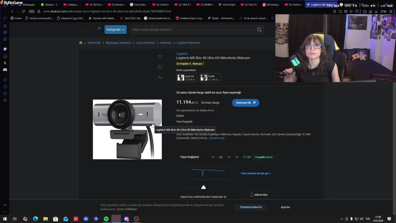Select the 1H price history range
This screenshot has width=396, height=223.
pos(237,157)
